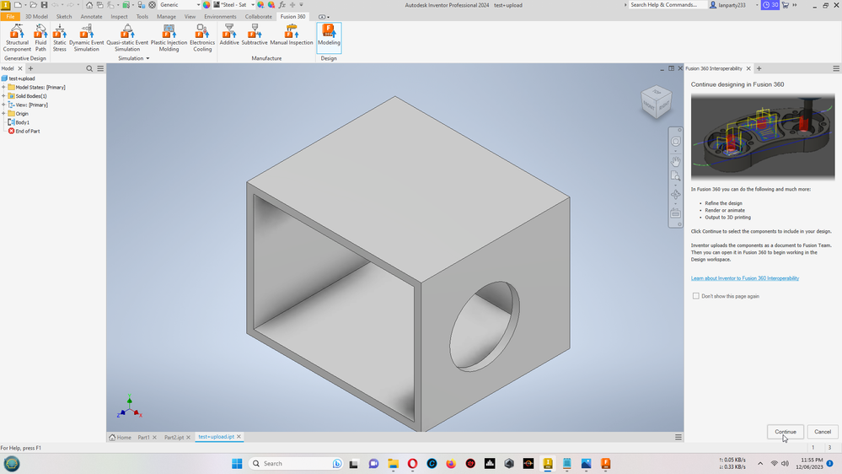
Task: Click the Windows taskbar Search box
Action: click(x=296, y=463)
